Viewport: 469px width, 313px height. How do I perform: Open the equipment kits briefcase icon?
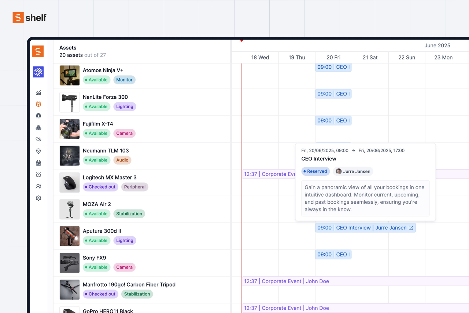coord(38,116)
